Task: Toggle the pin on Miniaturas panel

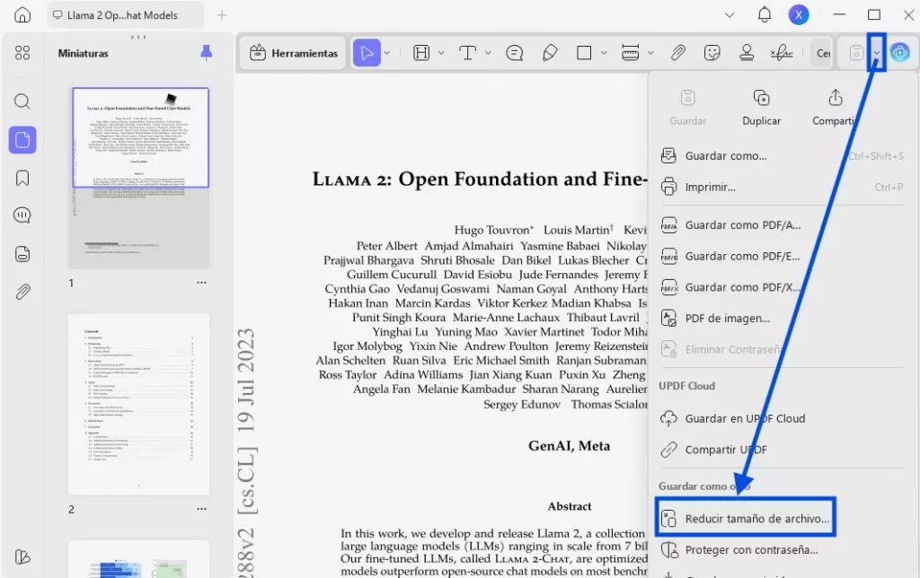Action: pyautogui.click(x=206, y=53)
